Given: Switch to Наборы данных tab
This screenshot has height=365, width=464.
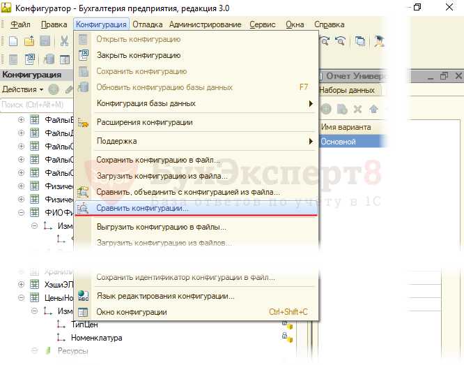Looking at the screenshot, I should [347, 90].
